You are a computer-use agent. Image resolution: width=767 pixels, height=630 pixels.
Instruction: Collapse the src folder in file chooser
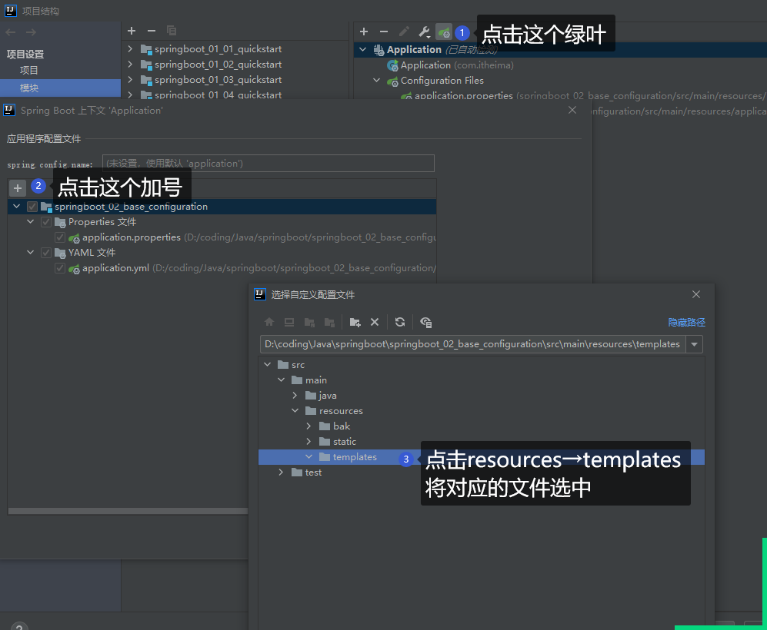coord(267,364)
